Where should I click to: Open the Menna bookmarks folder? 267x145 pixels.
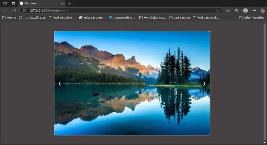[x=9, y=18]
